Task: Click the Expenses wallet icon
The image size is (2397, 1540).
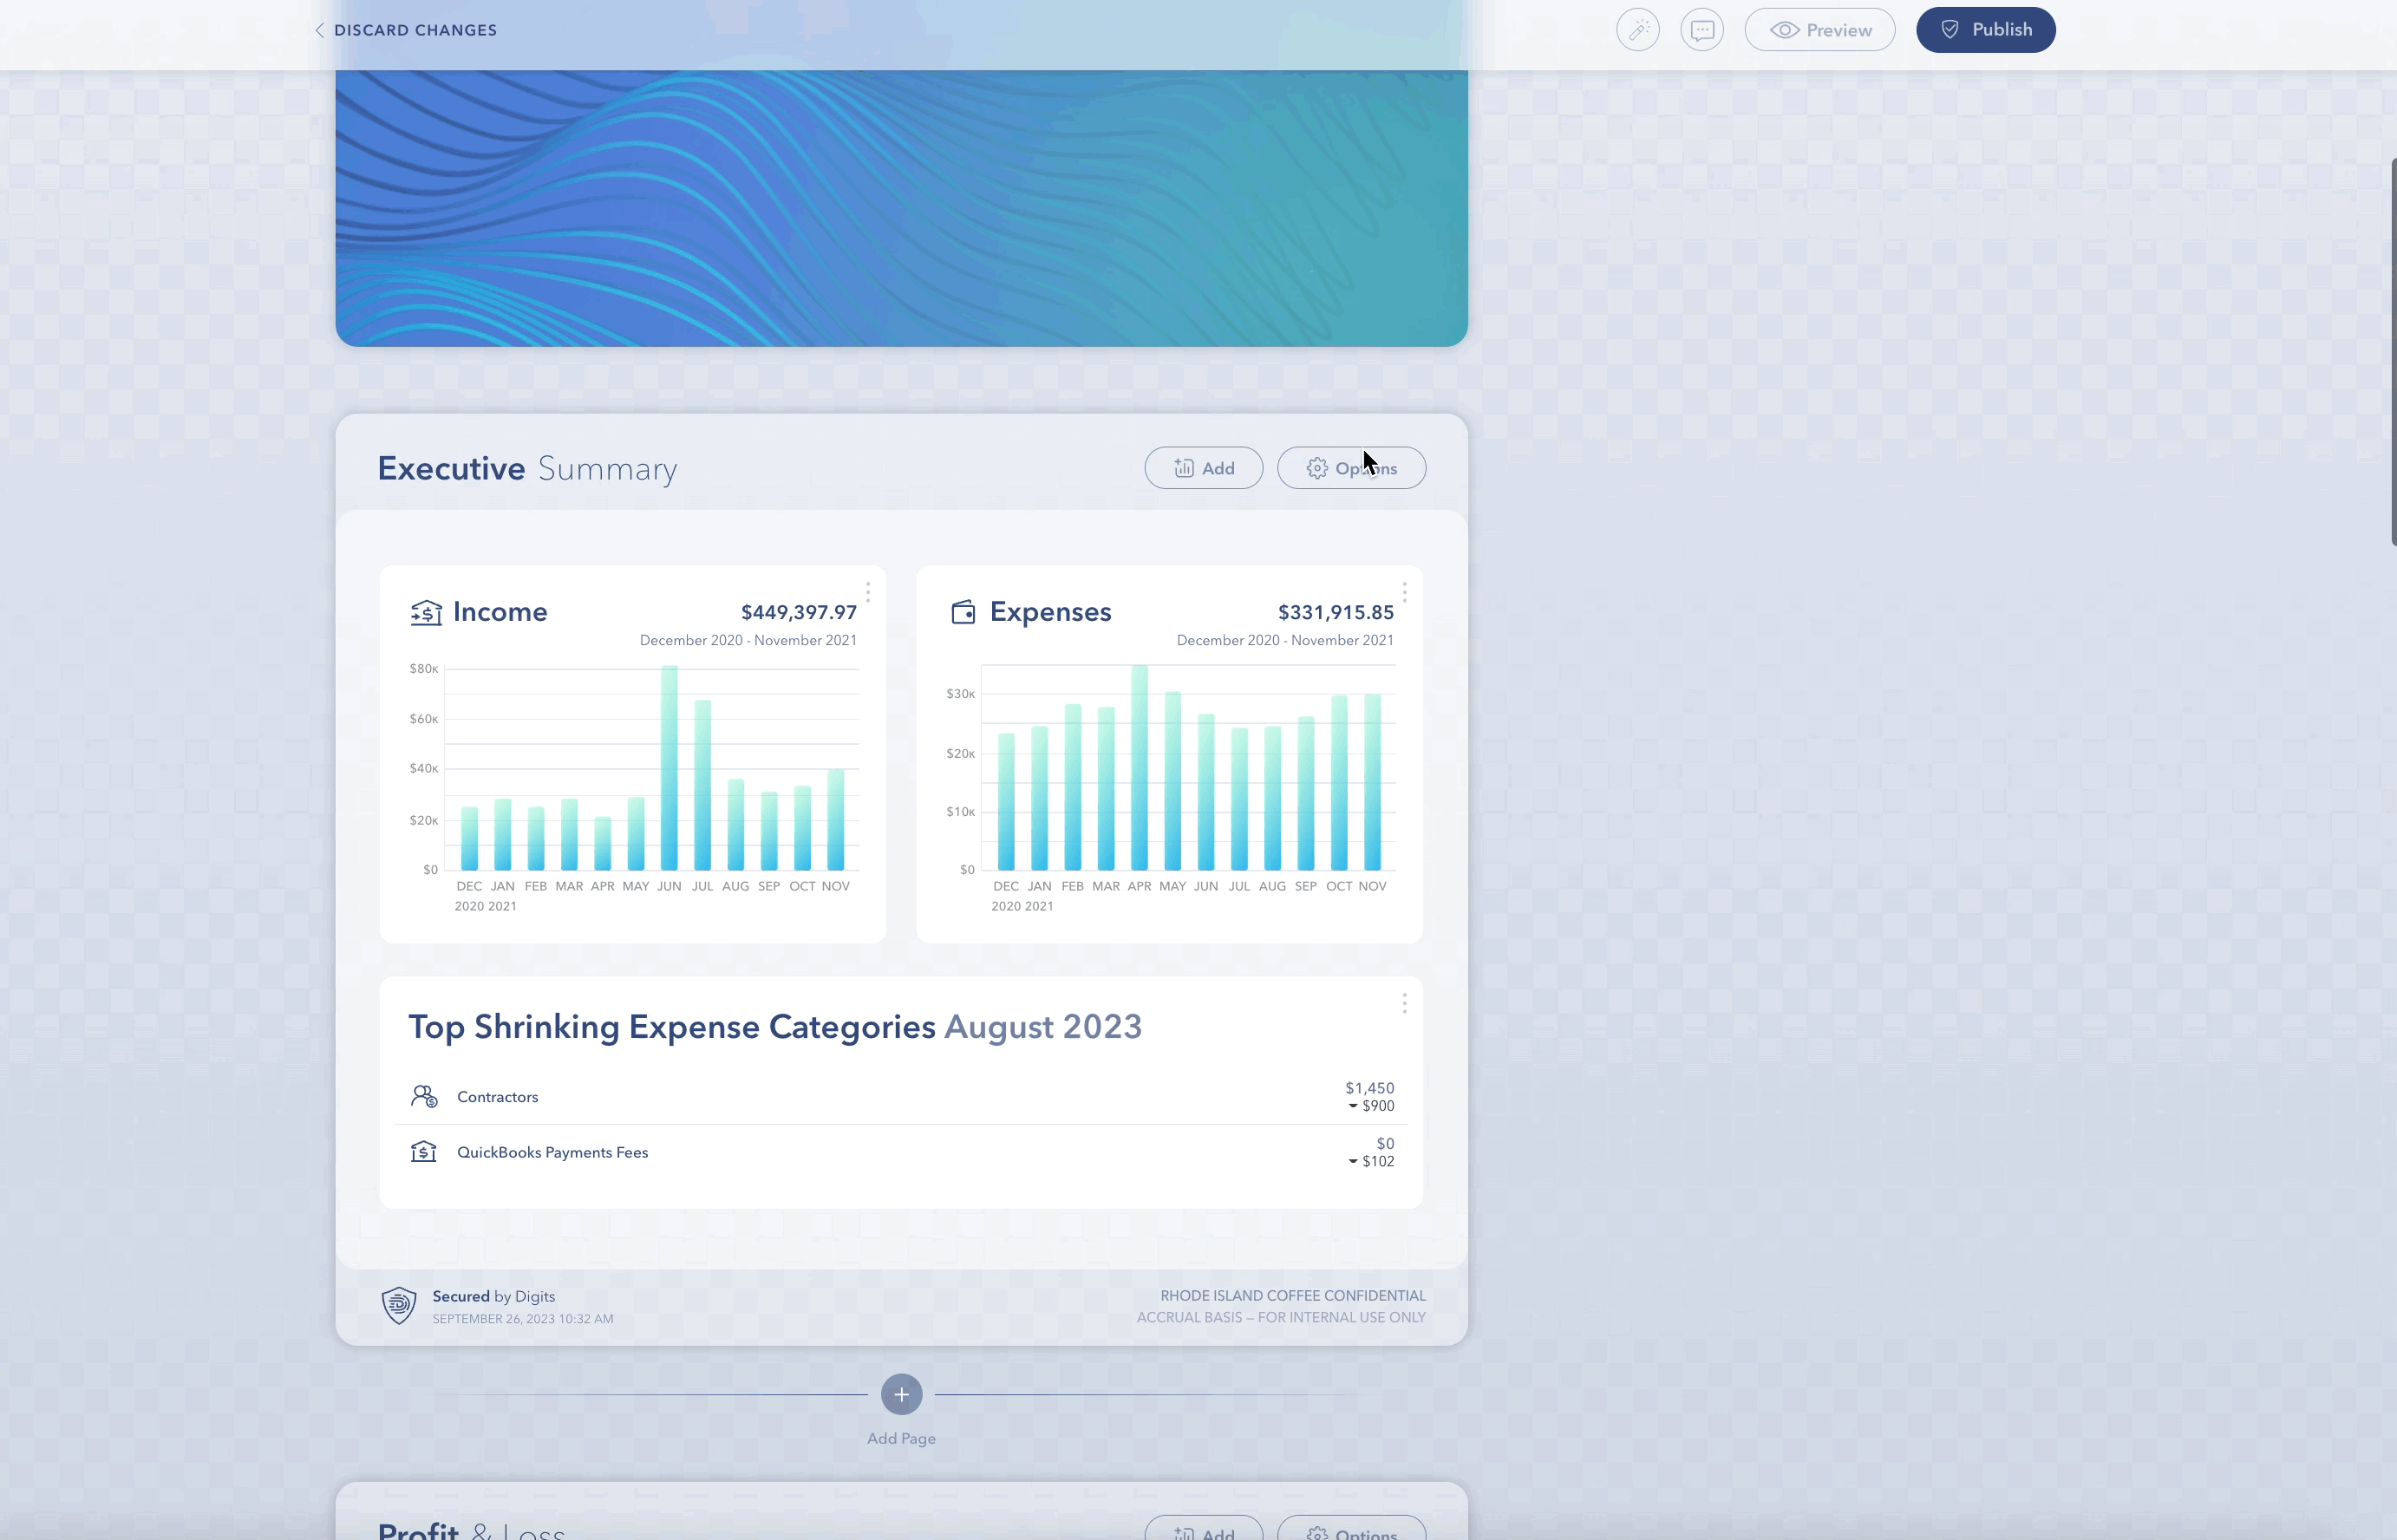Action: coord(963,612)
